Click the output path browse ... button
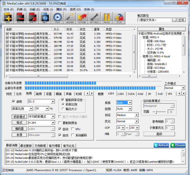Image resolution: width=190 pixels, height=175 pixels. (174, 20)
